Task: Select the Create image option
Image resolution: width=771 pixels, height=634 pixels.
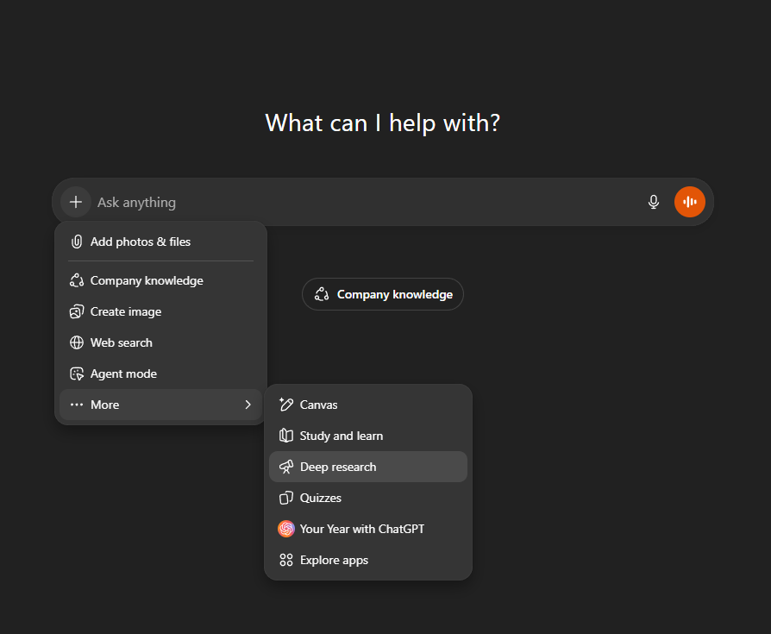Action: click(x=125, y=311)
